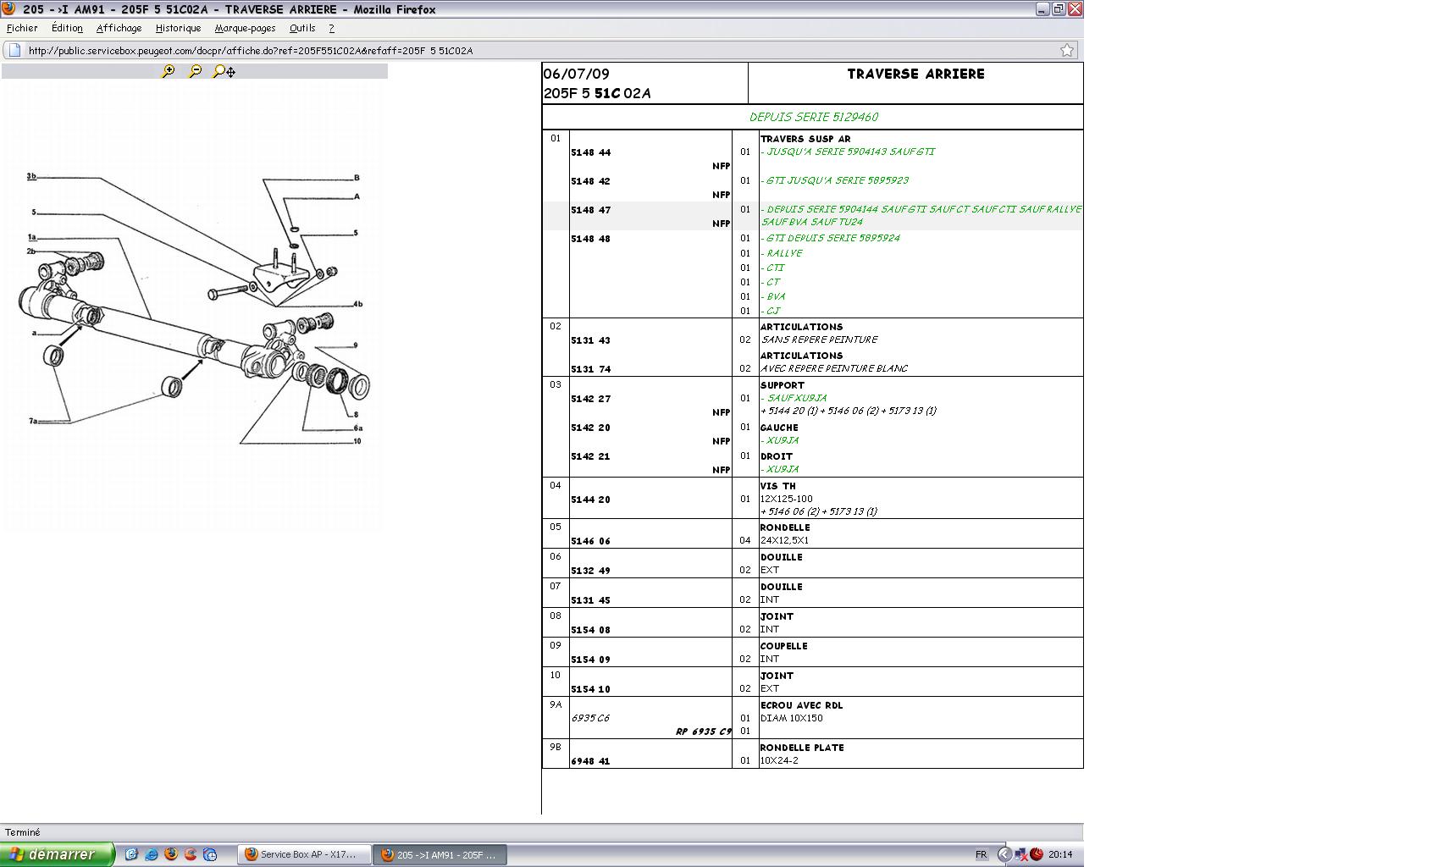Viewport: 1449px width, 867px height.
Task: Select part number 5142 20
Action: tap(590, 428)
